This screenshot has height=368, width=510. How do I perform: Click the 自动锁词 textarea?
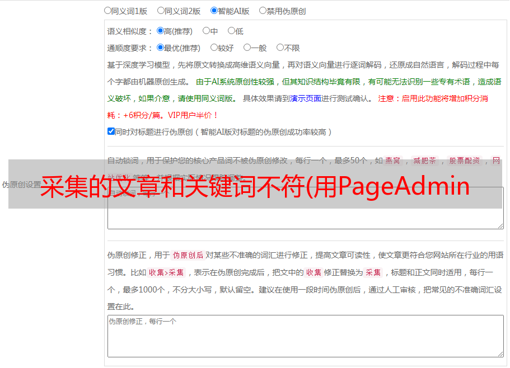(x=306, y=208)
